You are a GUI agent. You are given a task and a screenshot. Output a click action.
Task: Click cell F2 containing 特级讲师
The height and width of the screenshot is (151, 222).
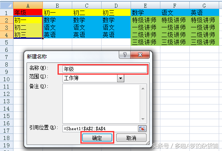(175, 20)
